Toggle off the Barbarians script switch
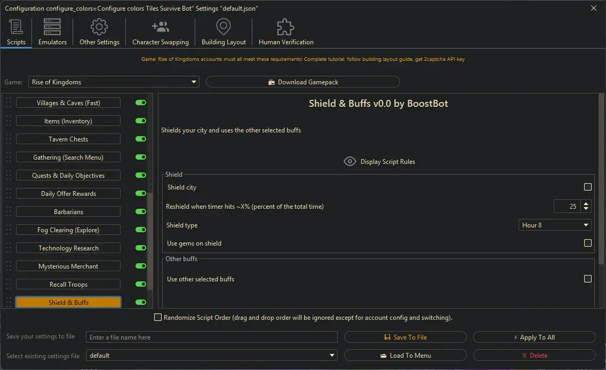This screenshot has height=370, width=606. [x=140, y=211]
